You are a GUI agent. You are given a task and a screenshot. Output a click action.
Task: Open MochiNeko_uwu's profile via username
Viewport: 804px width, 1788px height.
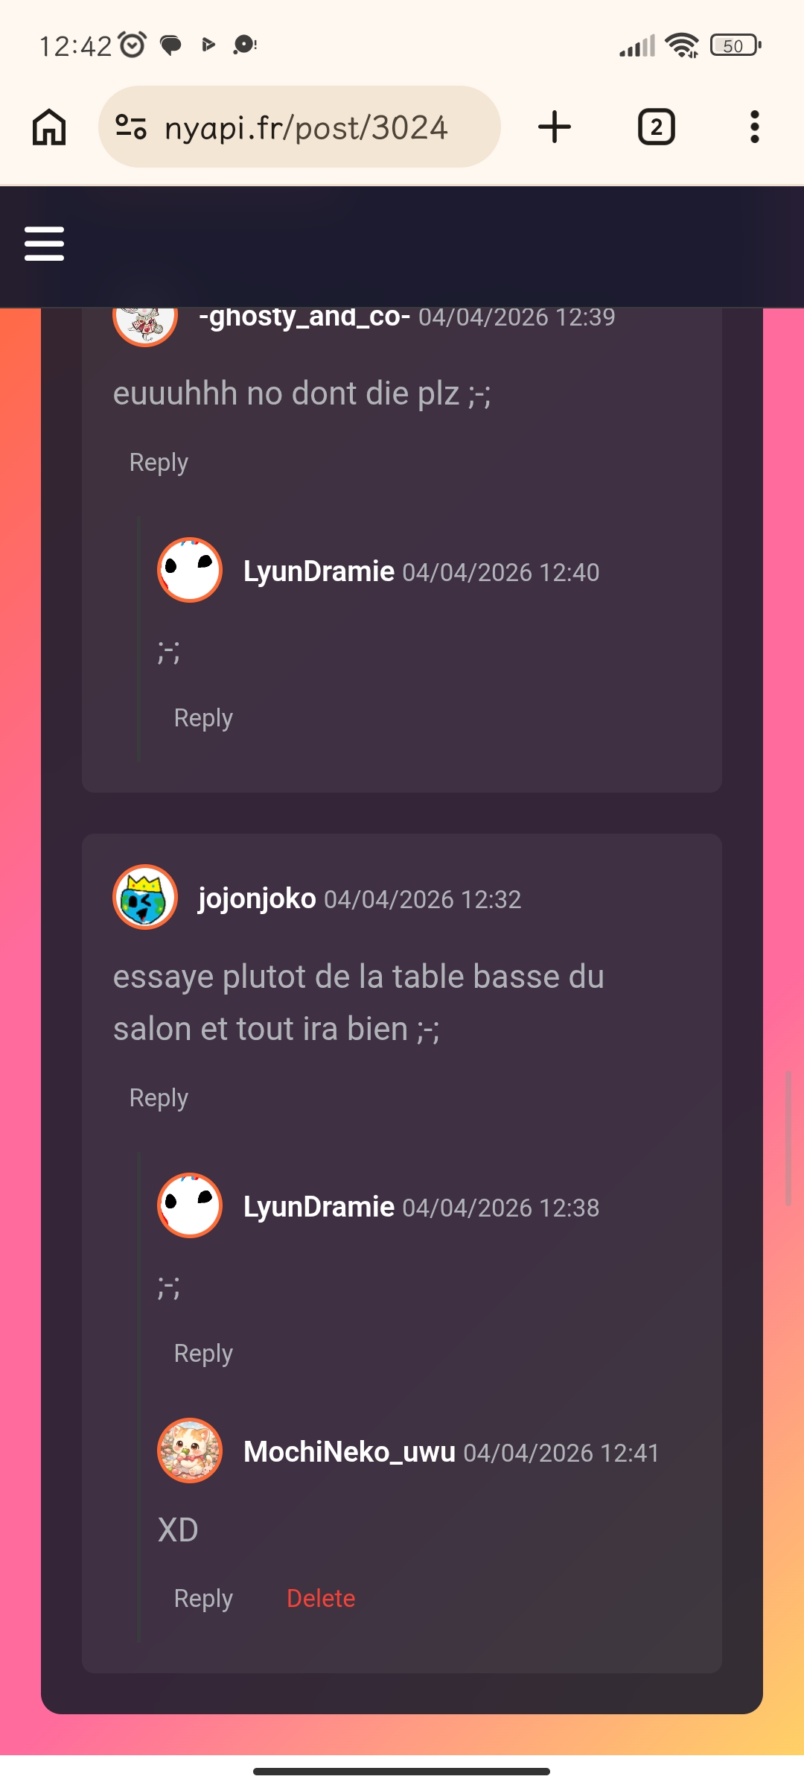[x=349, y=1452]
